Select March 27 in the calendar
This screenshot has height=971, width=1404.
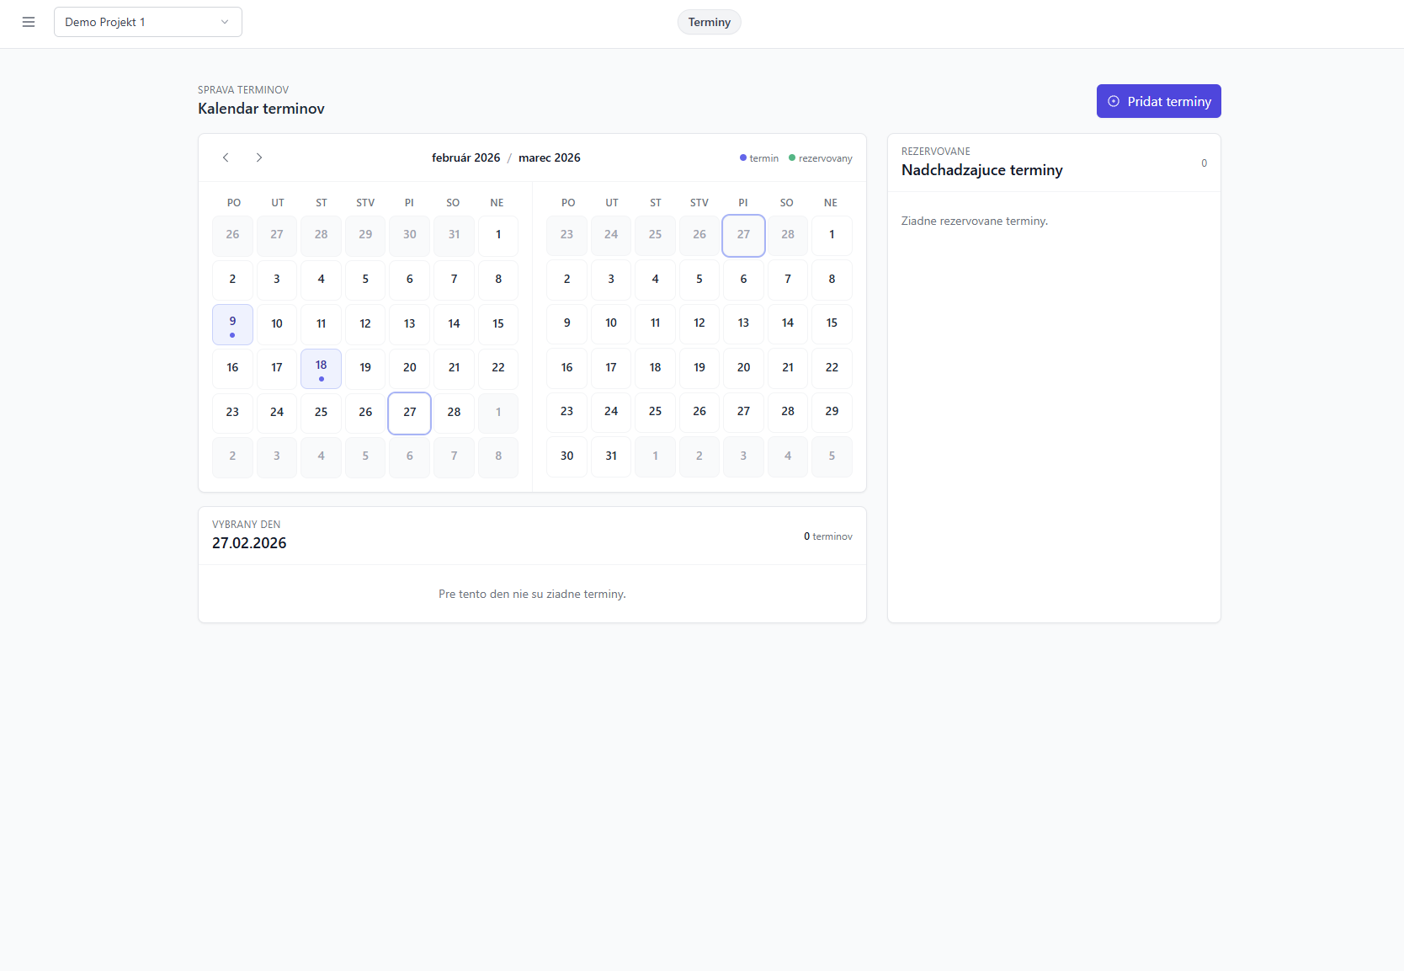(743, 412)
